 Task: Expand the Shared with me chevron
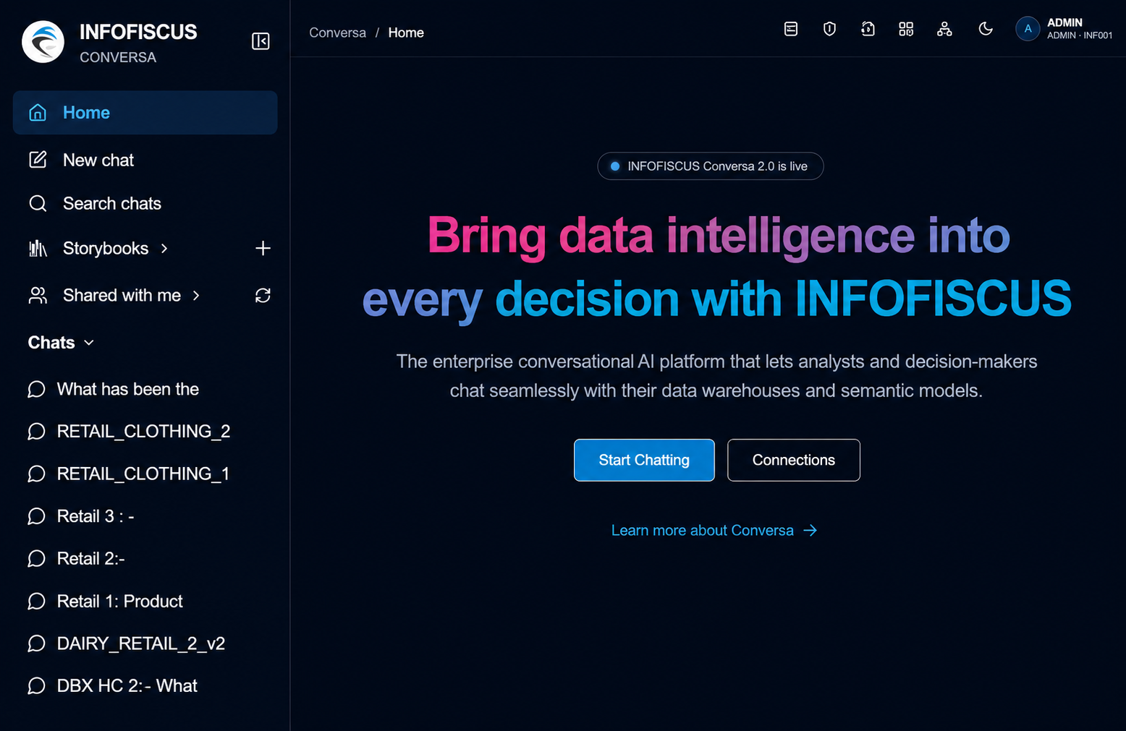196,295
